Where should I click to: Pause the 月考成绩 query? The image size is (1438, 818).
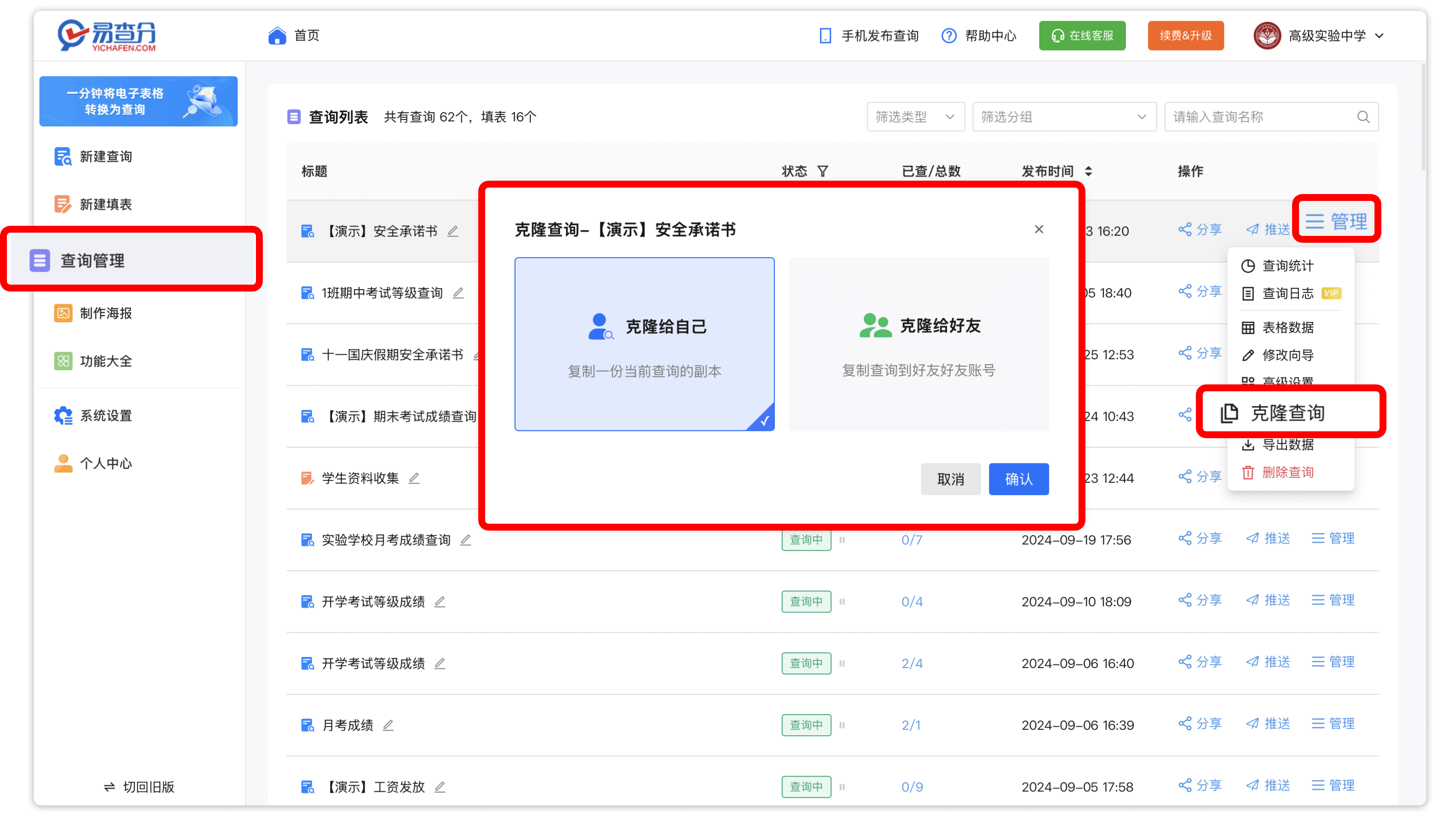842,725
